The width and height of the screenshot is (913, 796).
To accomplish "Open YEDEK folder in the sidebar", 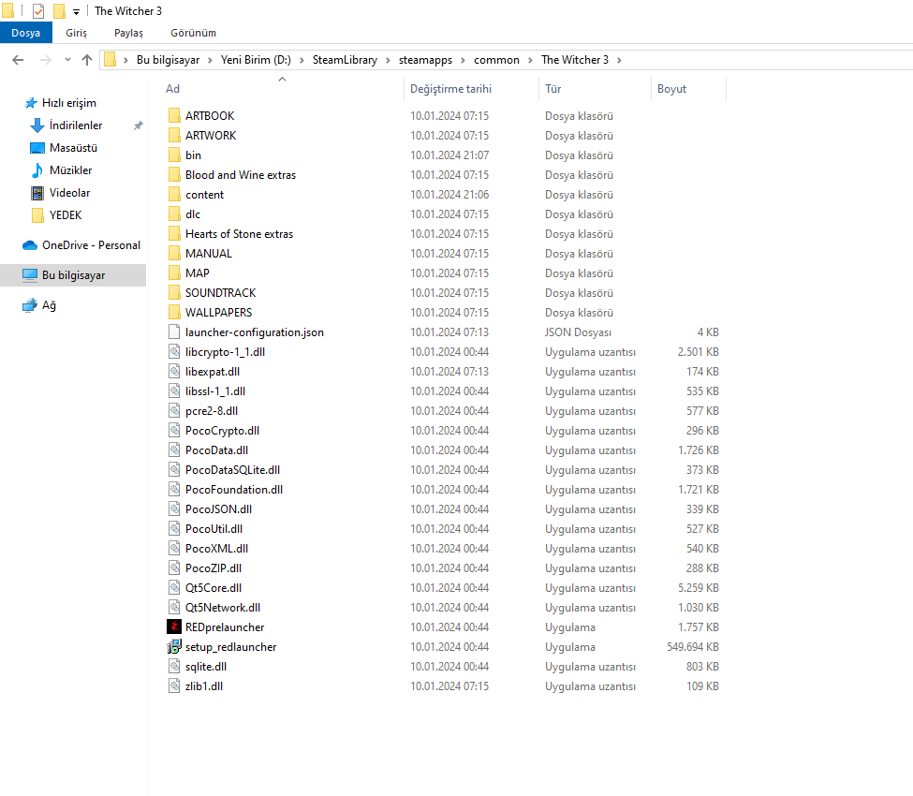I will 66,215.
